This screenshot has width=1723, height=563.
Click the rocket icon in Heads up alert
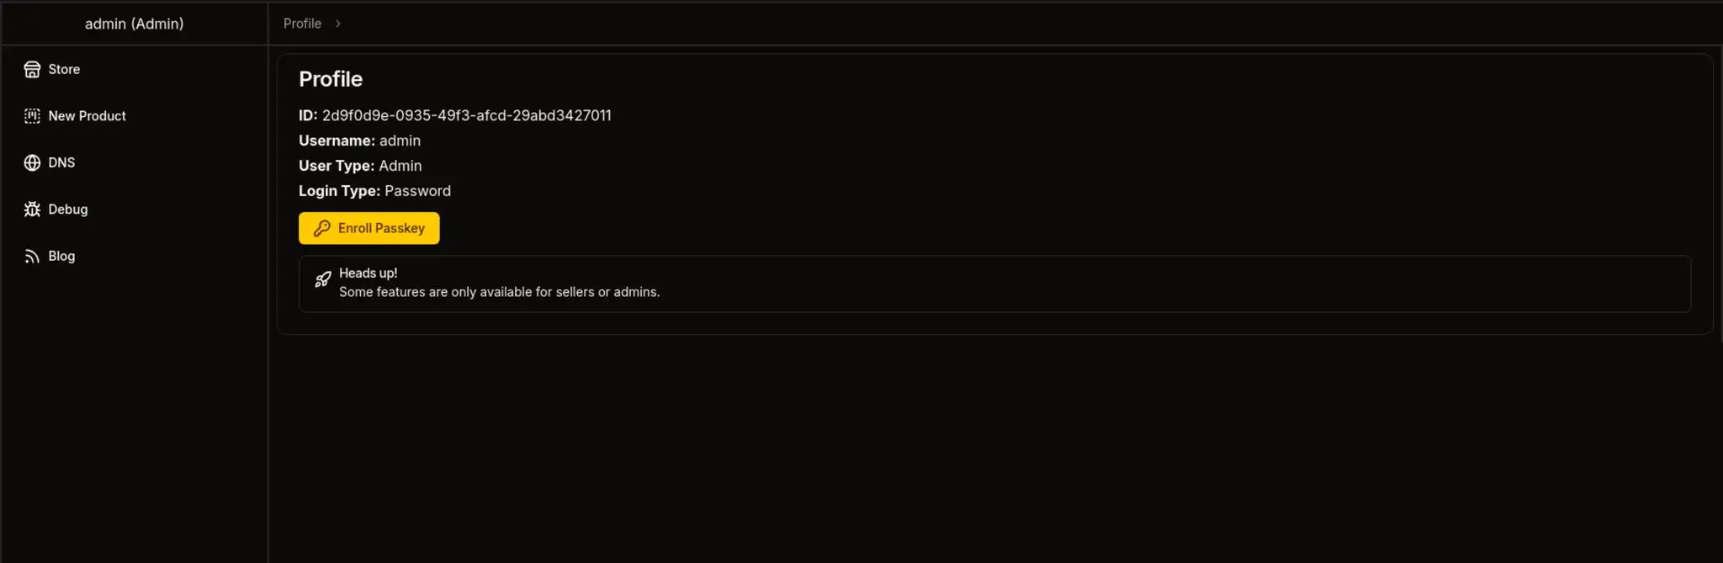[323, 279]
